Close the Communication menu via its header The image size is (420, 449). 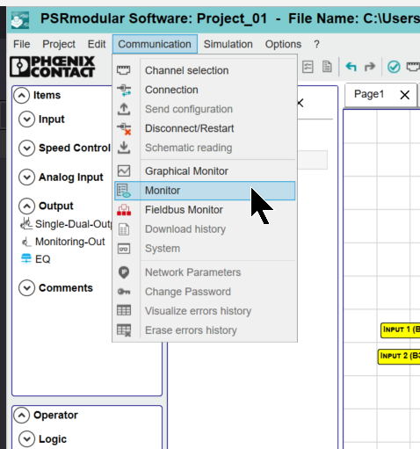coord(155,44)
